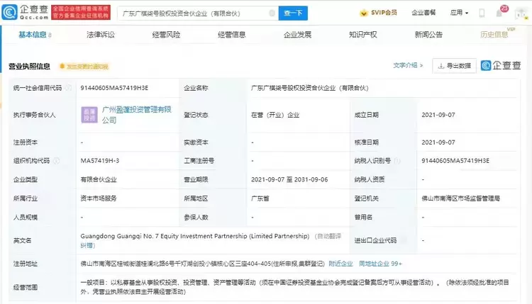Click the 广州盈蓬投资 company logo thumbnail
Image resolution: width=532 pixels, height=304 pixels.
(89, 115)
